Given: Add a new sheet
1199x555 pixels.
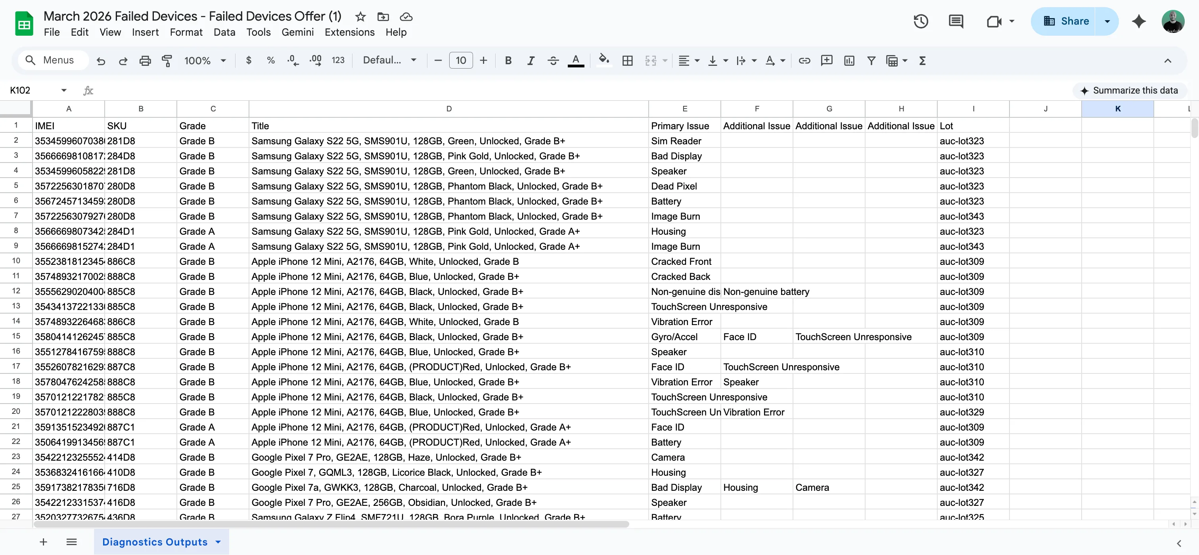Looking at the screenshot, I should 43,542.
